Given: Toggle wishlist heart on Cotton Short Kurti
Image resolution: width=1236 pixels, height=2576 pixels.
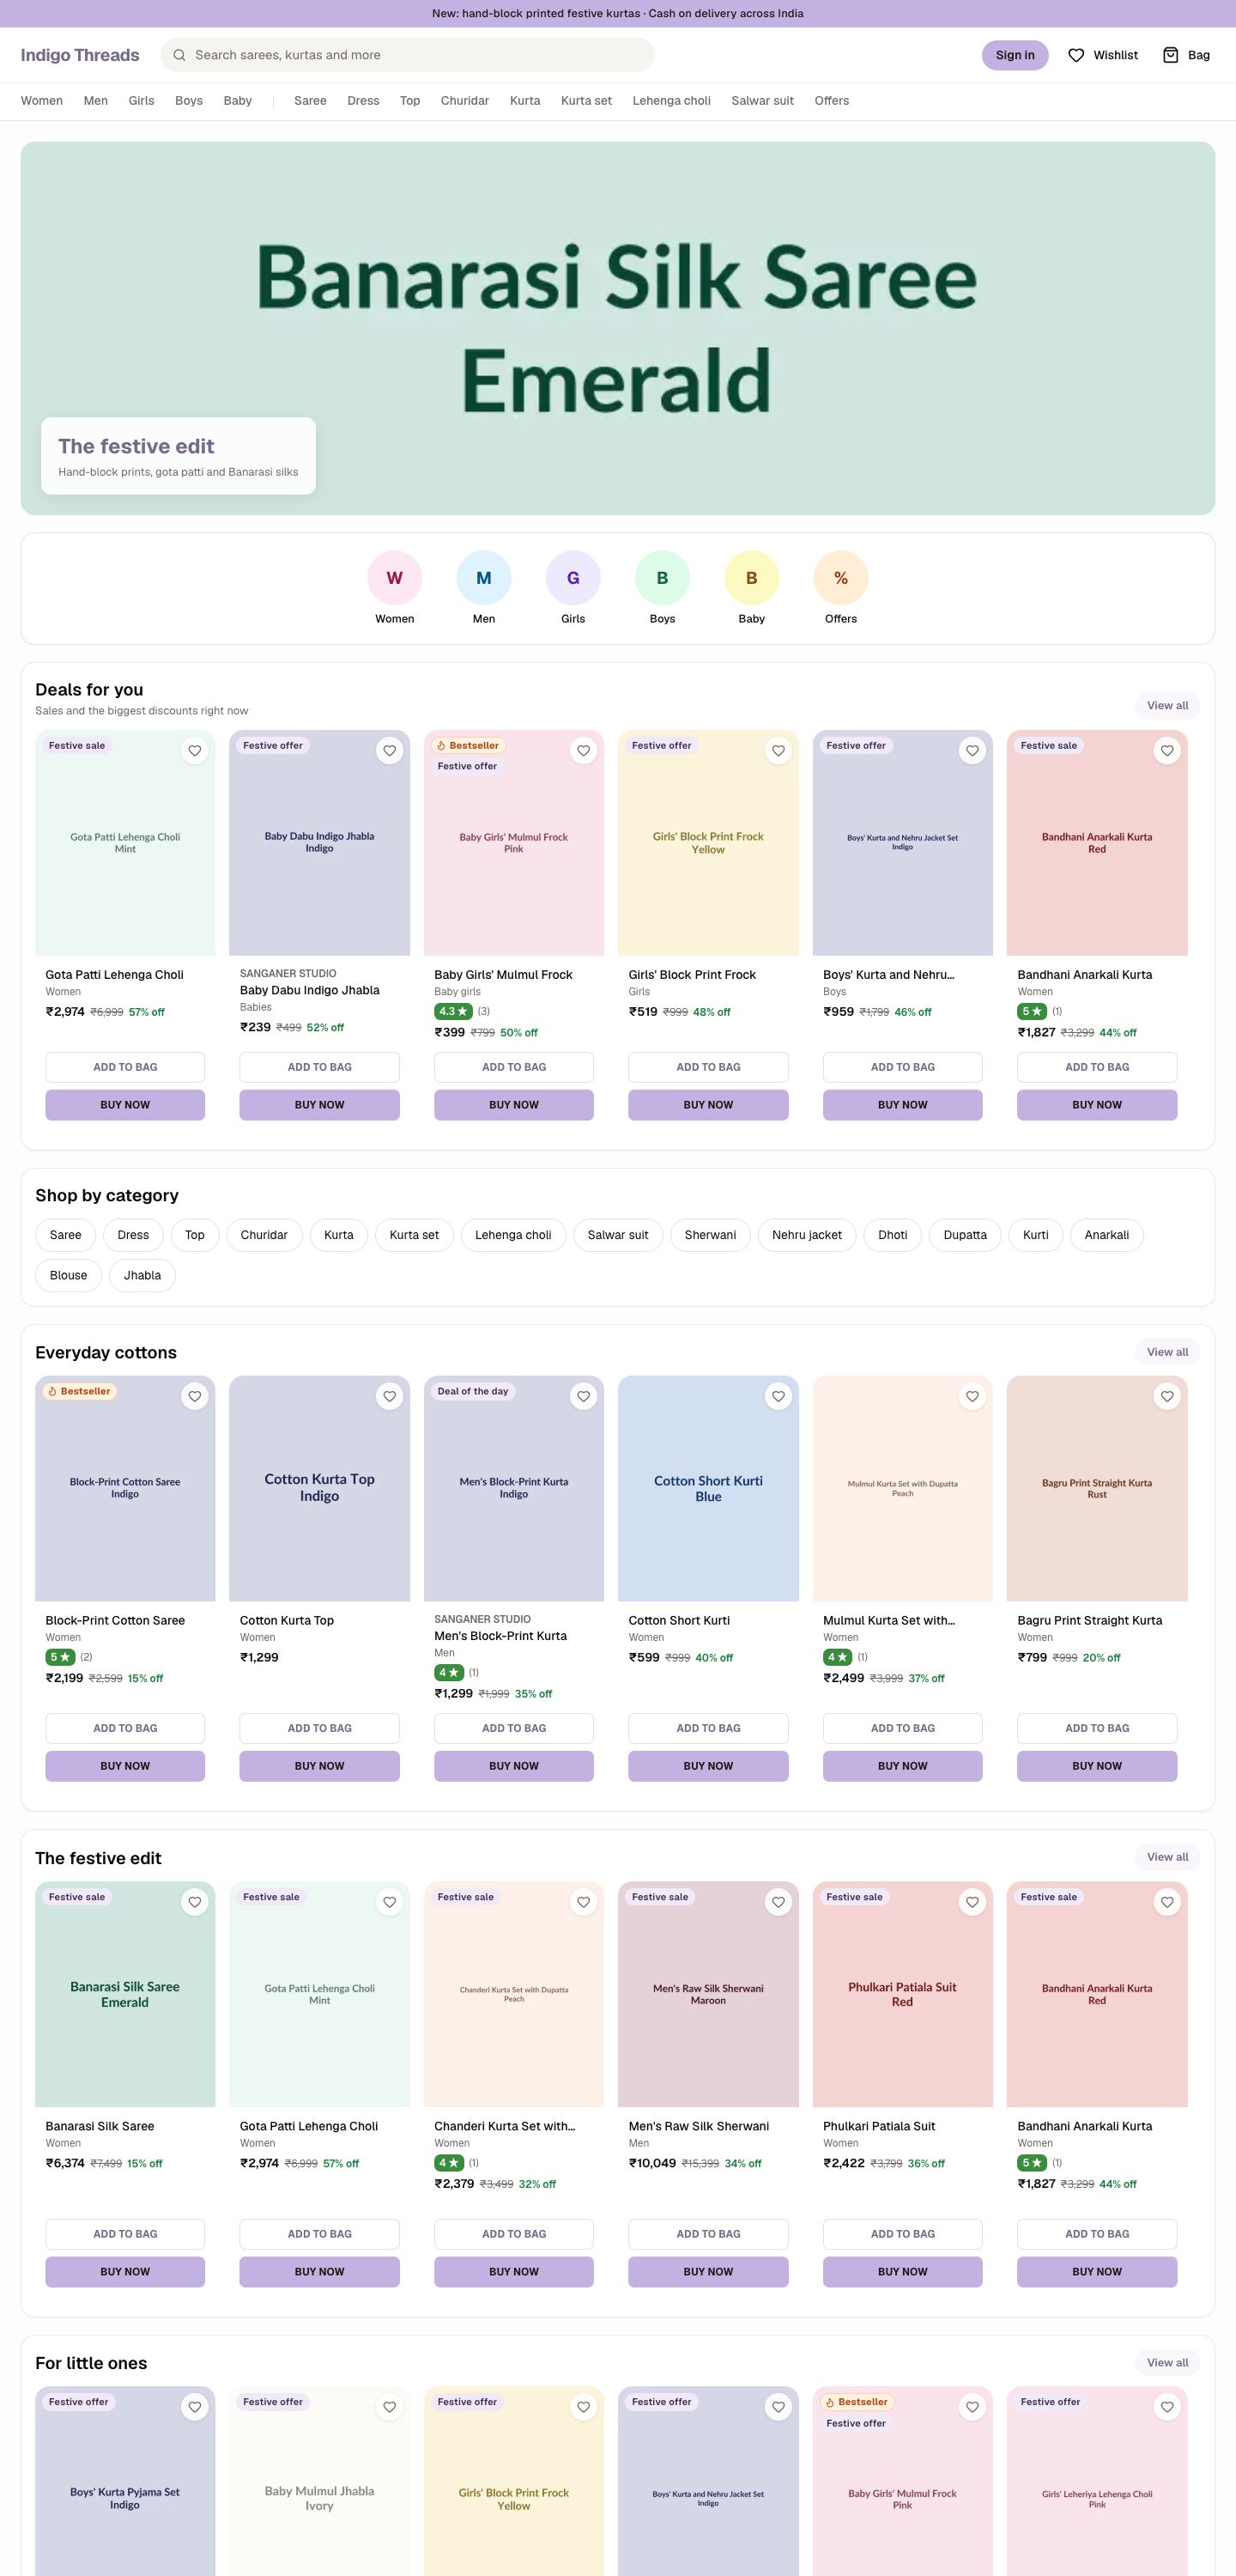Looking at the screenshot, I should 778,1397.
